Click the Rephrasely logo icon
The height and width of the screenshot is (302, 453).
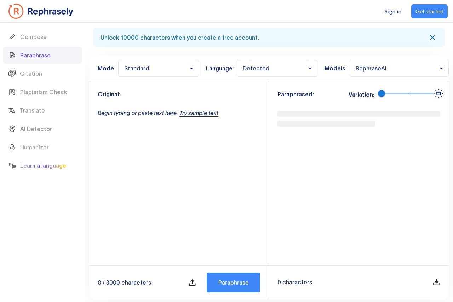[x=16, y=11]
